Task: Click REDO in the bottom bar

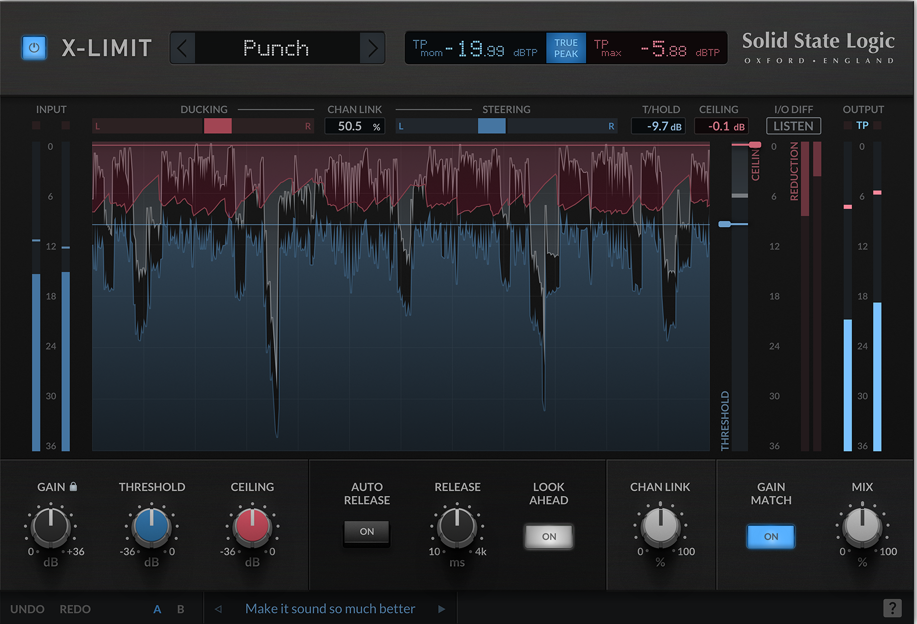Action: point(75,609)
